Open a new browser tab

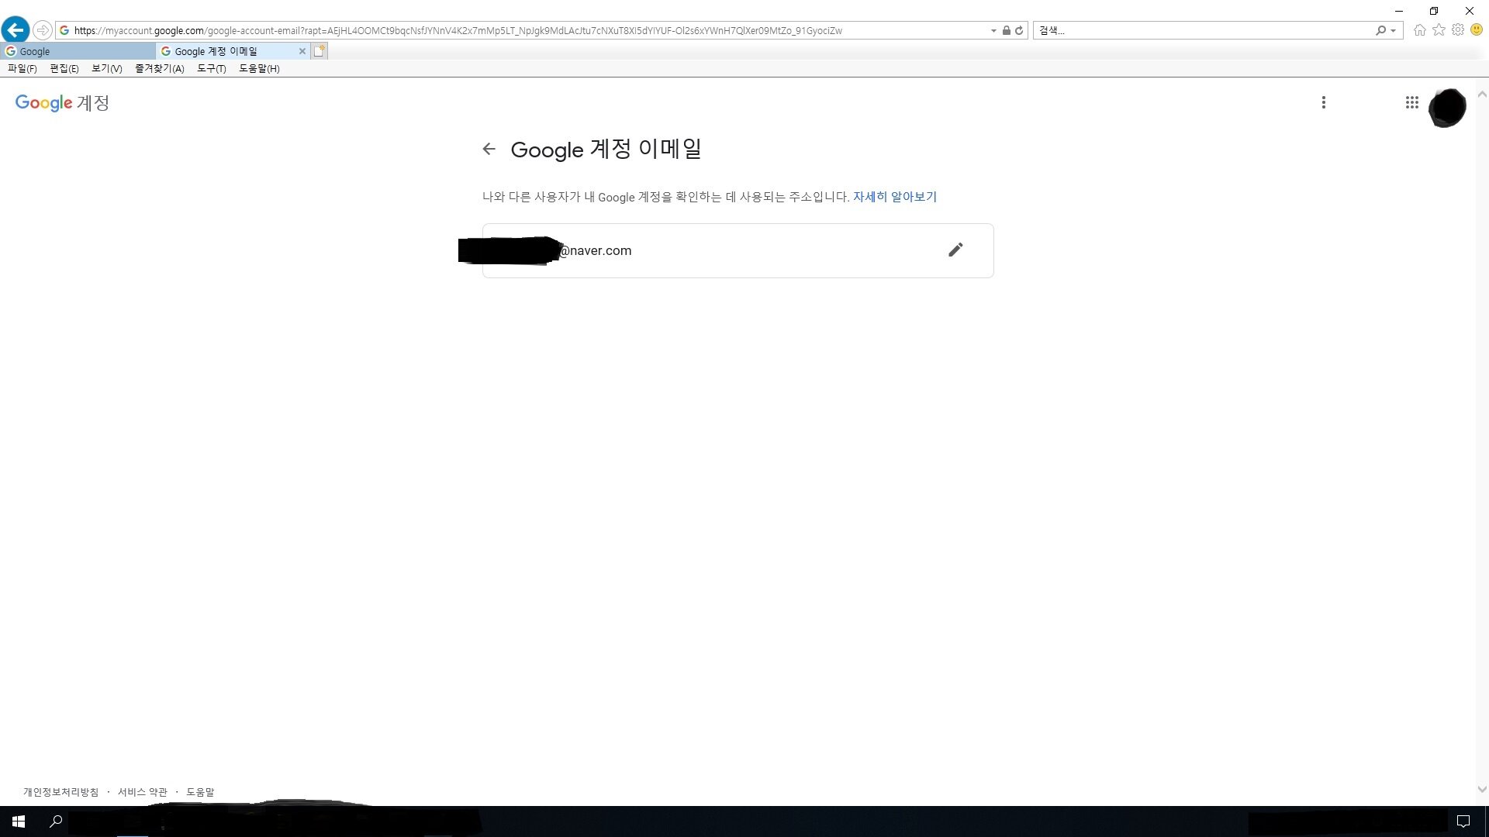tap(320, 51)
